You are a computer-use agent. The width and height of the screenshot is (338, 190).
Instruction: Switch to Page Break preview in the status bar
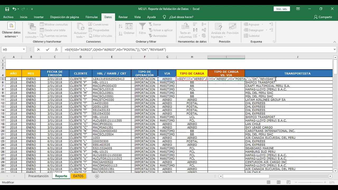(288, 182)
